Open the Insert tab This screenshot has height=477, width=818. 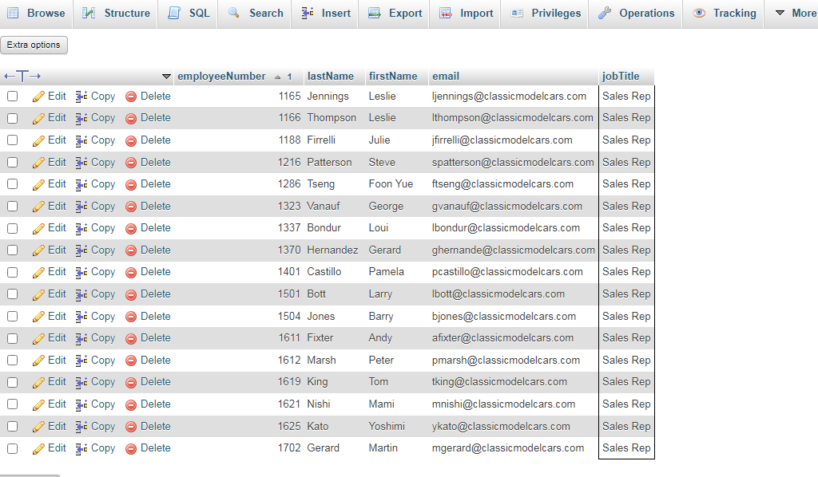coord(326,13)
